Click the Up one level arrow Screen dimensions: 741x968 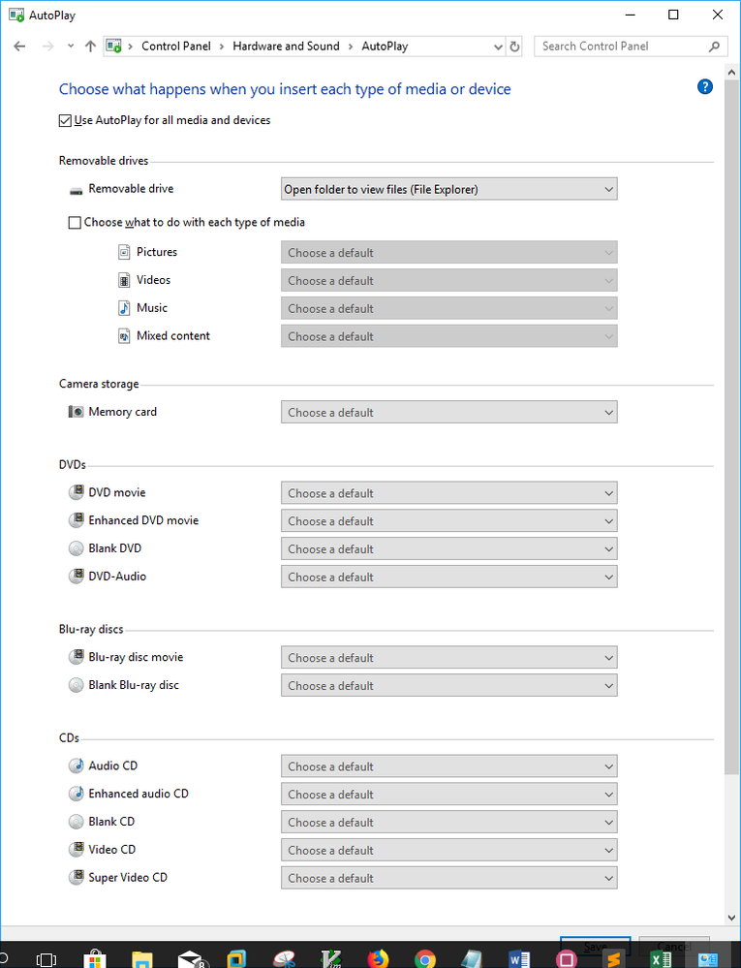[x=91, y=47]
